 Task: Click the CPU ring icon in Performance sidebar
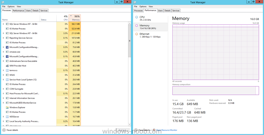136,17
